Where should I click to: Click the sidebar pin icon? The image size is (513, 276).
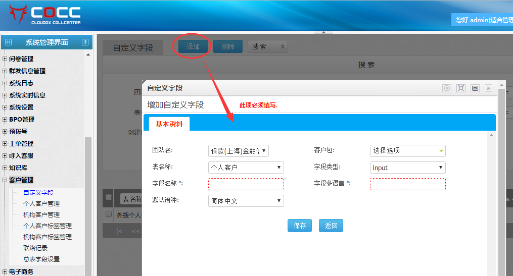85,42
